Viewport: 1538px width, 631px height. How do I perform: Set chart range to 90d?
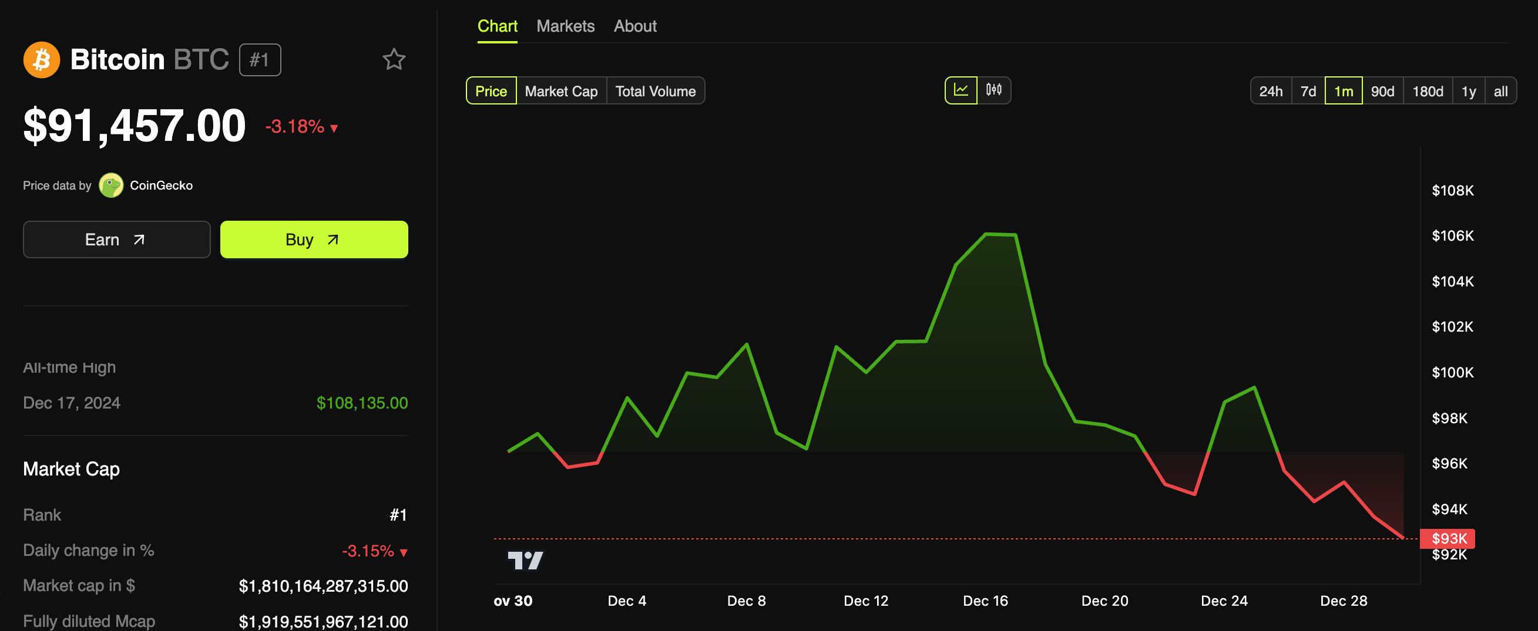pos(1383,91)
